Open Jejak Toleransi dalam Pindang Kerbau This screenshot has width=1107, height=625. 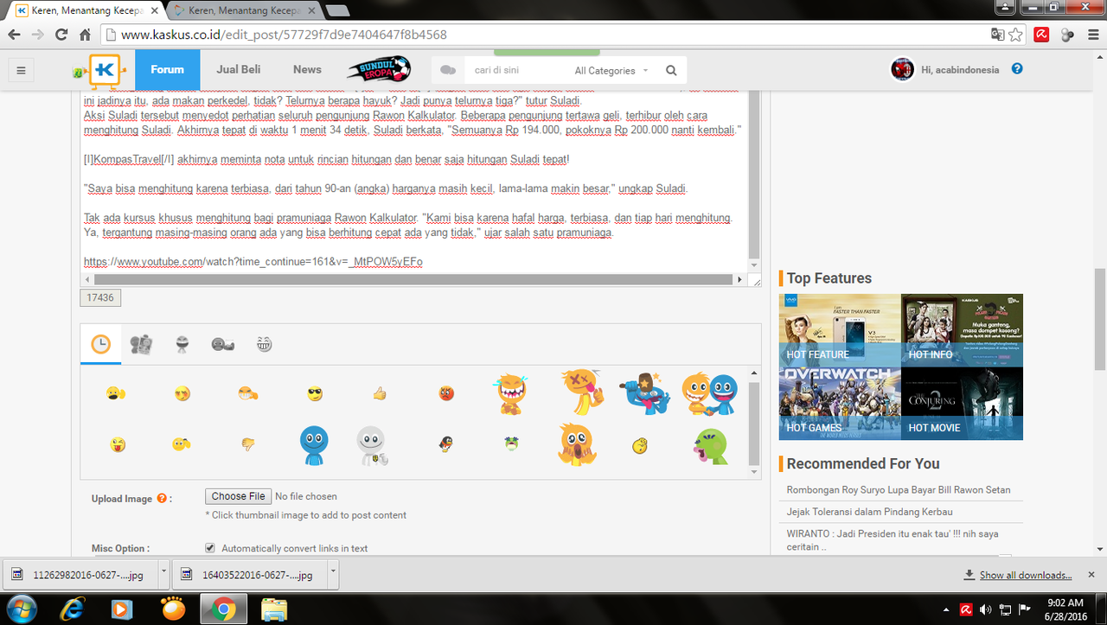point(869,512)
